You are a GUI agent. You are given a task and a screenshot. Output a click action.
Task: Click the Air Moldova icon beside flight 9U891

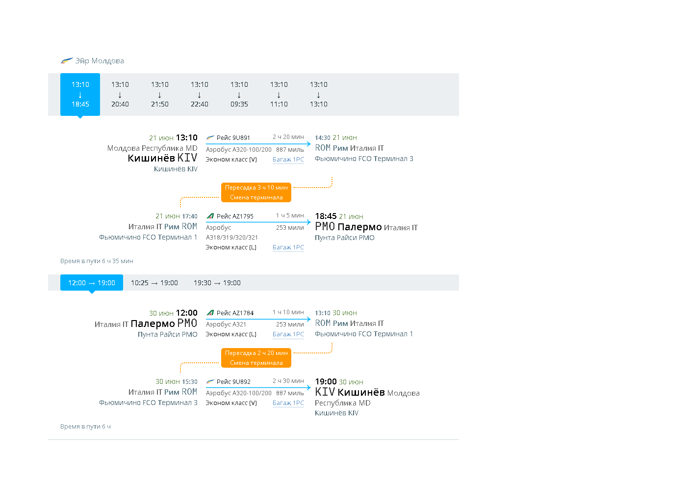point(210,138)
